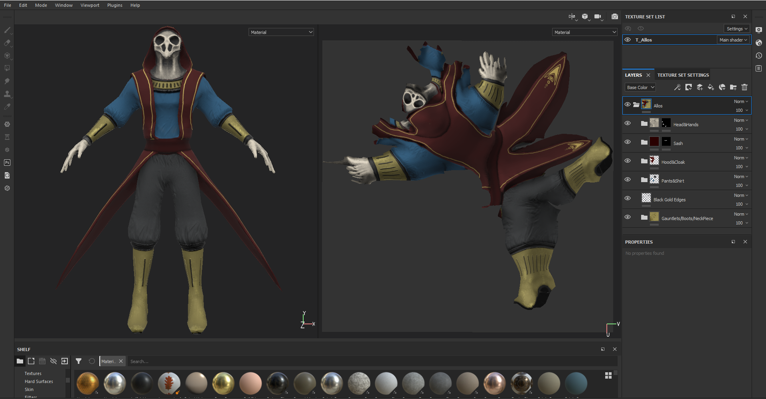Click the Shelf filter funnel icon
766x399 pixels.
pos(79,361)
